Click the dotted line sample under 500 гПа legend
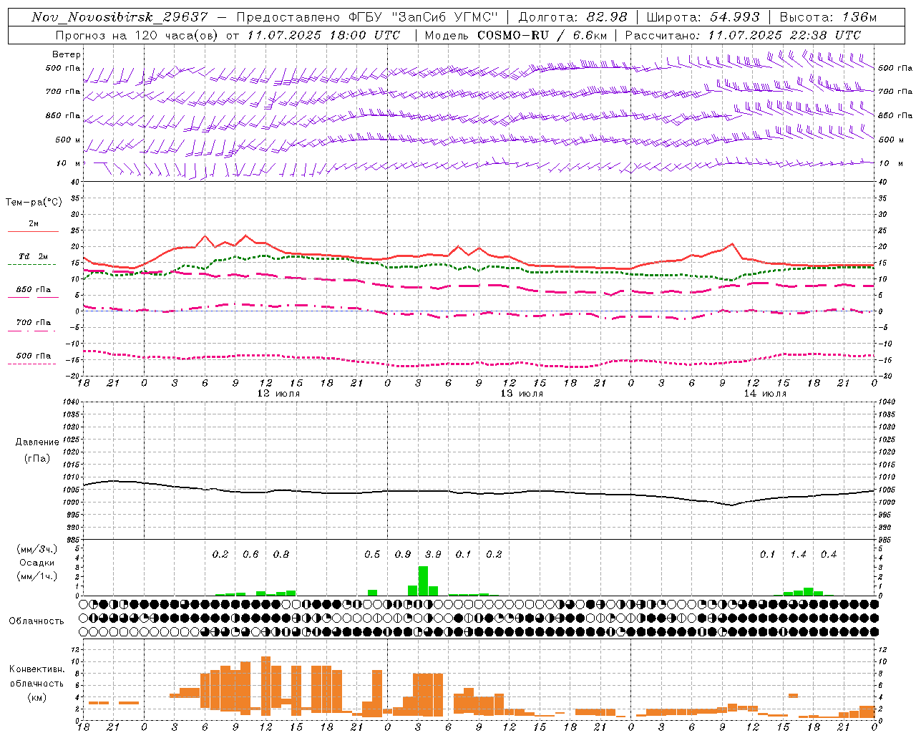The width and height of the screenshot is (916, 733). click(x=31, y=364)
